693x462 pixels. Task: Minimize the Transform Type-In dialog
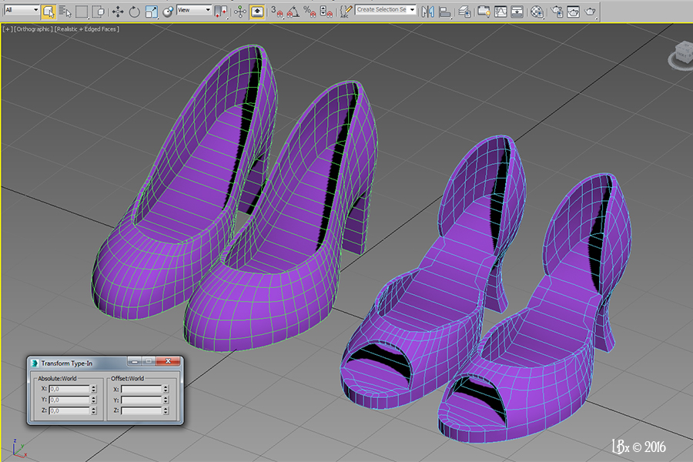point(134,361)
